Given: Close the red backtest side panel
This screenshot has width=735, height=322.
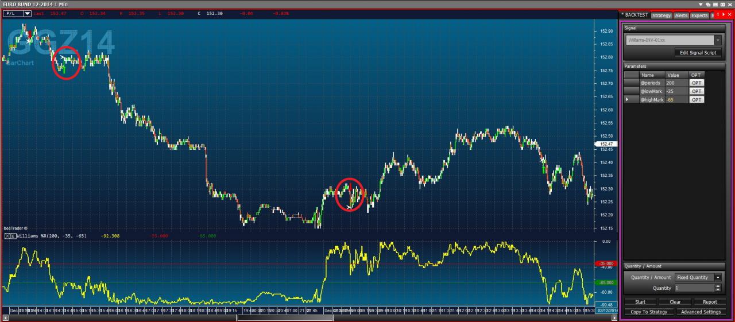Looking at the screenshot, I should pos(729,14).
